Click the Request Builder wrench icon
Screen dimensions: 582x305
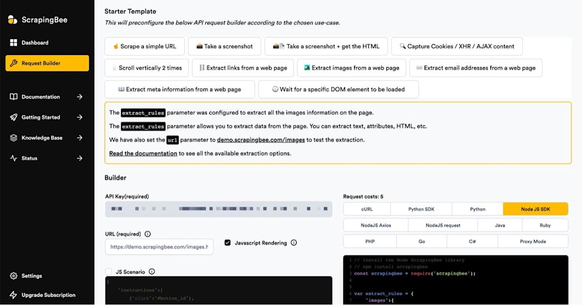click(14, 63)
